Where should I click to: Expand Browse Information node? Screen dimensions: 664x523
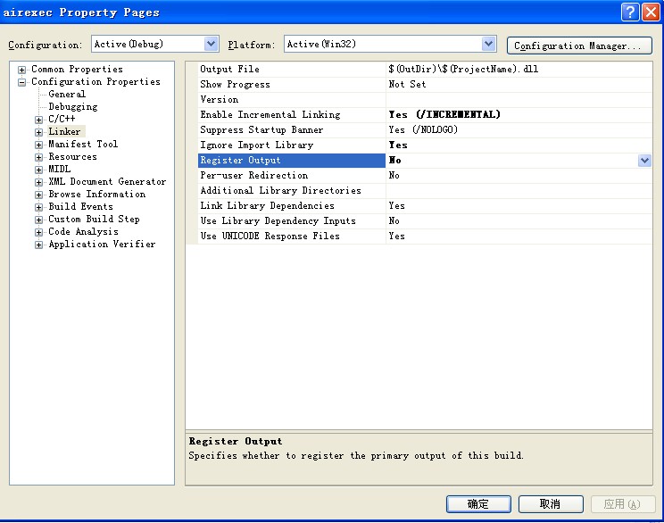[x=38, y=195]
